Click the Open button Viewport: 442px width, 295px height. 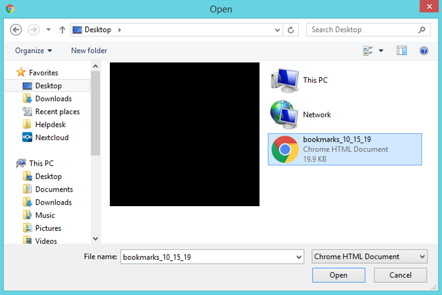(x=339, y=275)
